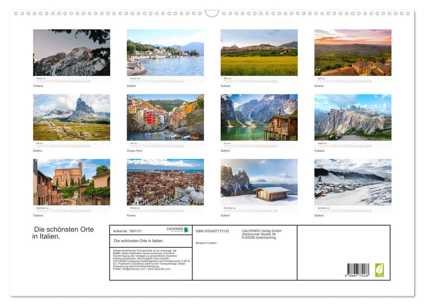
Task: Click the author name Benjamin Lederer
Action: (x=206, y=243)
